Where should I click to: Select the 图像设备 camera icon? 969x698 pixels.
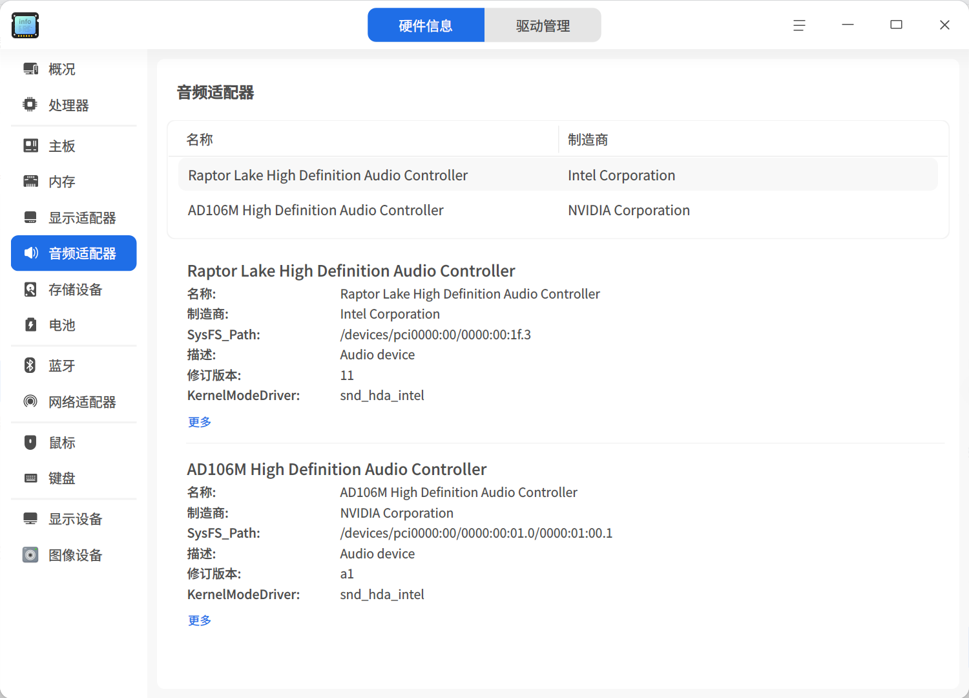[x=30, y=555]
